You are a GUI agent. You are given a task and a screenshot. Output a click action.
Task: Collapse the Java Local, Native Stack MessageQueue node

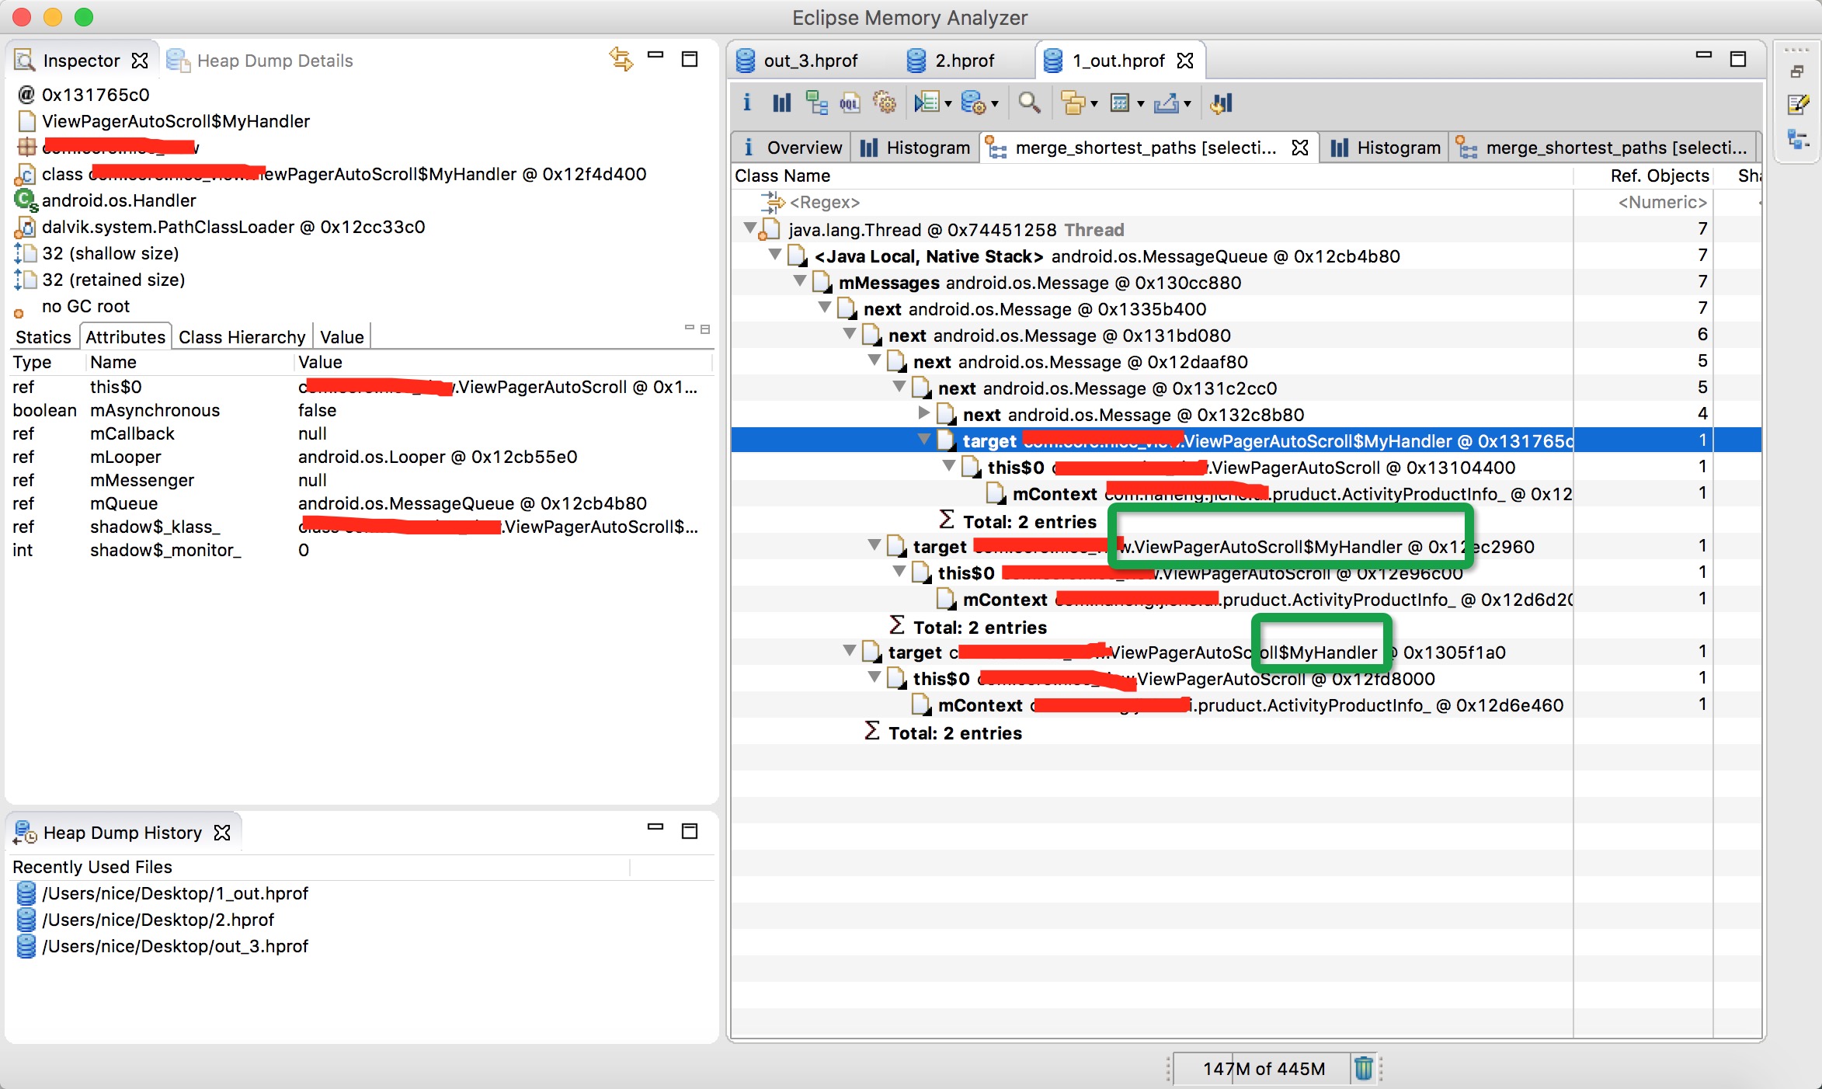(774, 255)
